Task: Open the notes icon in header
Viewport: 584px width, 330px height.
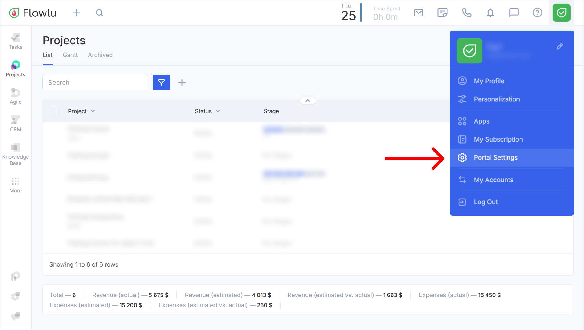Action: (442, 13)
